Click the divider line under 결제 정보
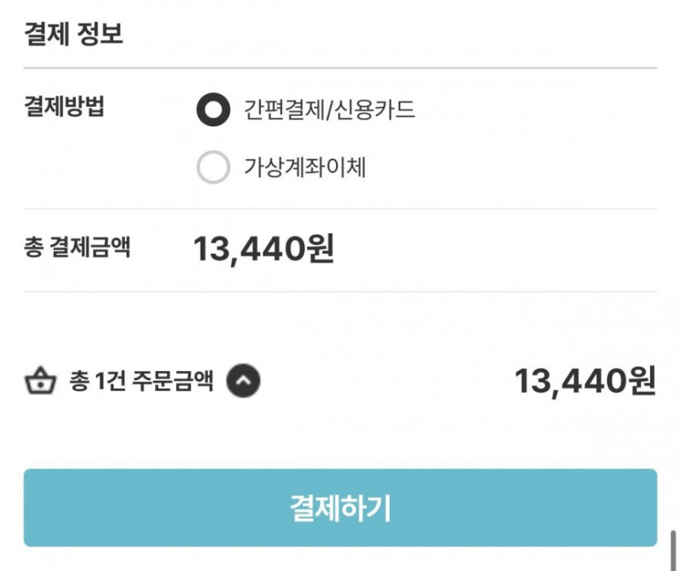This screenshot has height=571, width=681. pyautogui.click(x=340, y=68)
